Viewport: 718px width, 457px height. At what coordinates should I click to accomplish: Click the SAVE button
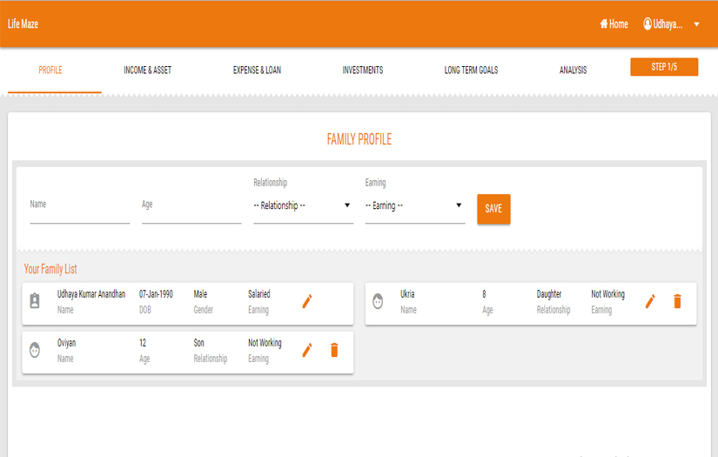pos(493,209)
